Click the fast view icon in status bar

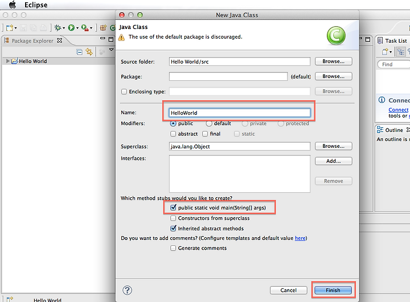click(x=10, y=299)
